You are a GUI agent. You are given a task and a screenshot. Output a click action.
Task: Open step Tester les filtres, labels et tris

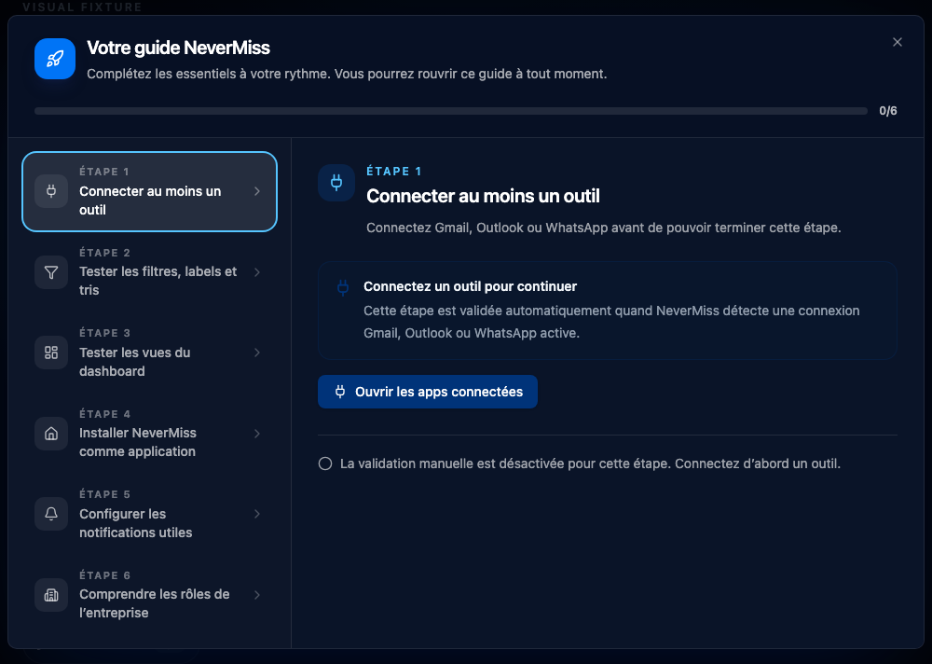tap(150, 272)
